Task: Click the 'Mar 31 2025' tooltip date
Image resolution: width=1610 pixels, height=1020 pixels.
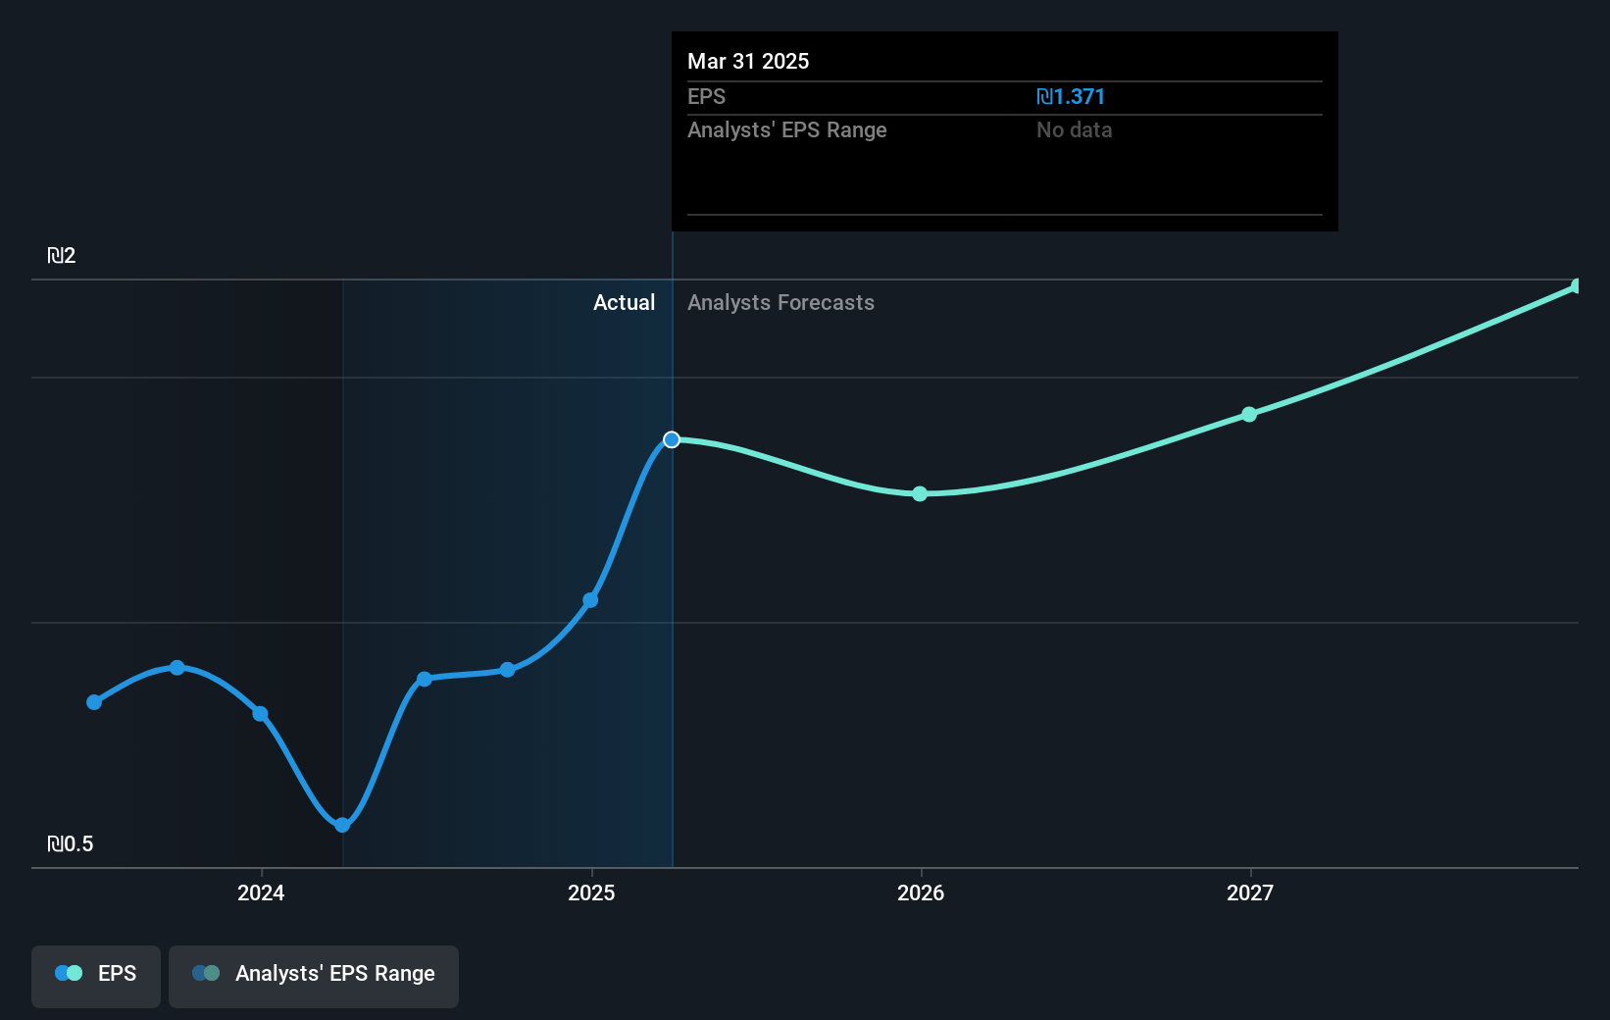Action: [x=748, y=61]
